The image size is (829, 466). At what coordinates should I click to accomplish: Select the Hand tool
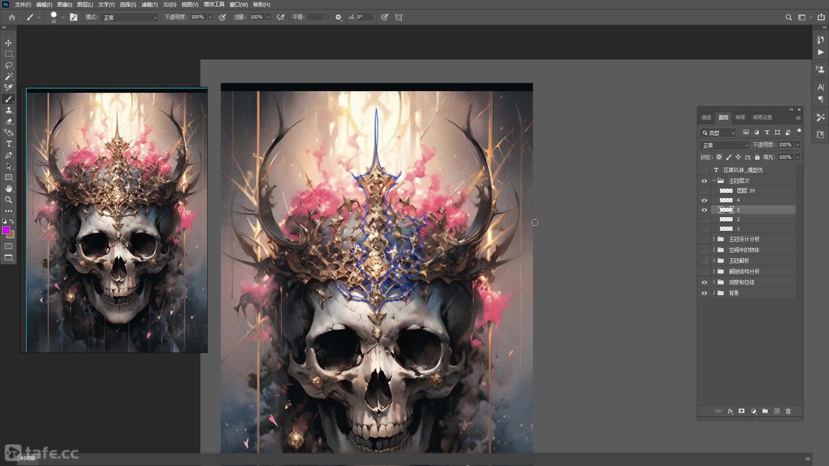point(9,189)
